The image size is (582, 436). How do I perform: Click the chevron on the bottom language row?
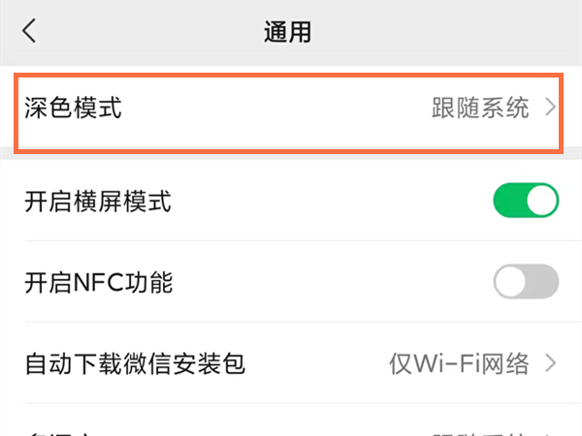coord(551,431)
